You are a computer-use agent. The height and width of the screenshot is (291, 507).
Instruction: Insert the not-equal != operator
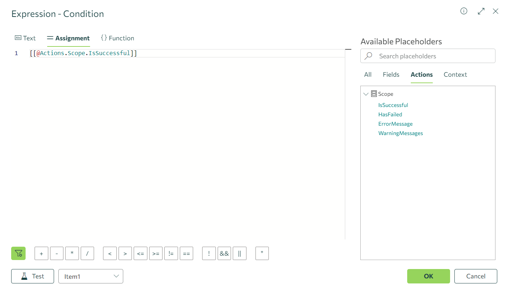click(x=171, y=254)
